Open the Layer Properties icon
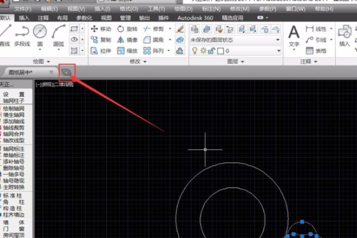 coord(195,29)
